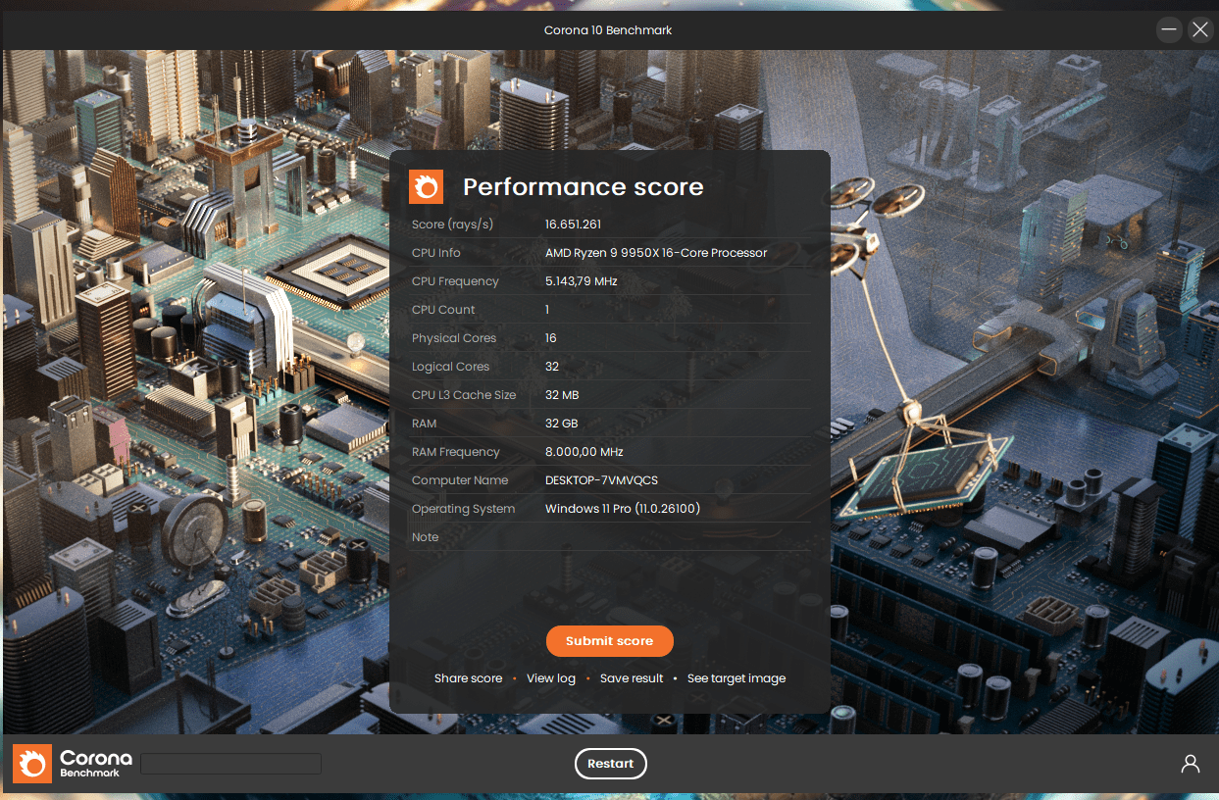Click the RAM Frequency label
Viewport: 1219px width, 800px height.
tap(456, 452)
